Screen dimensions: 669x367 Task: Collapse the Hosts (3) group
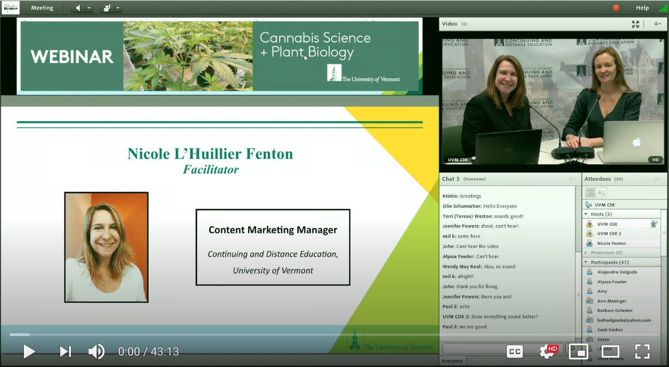[x=586, y=214]
